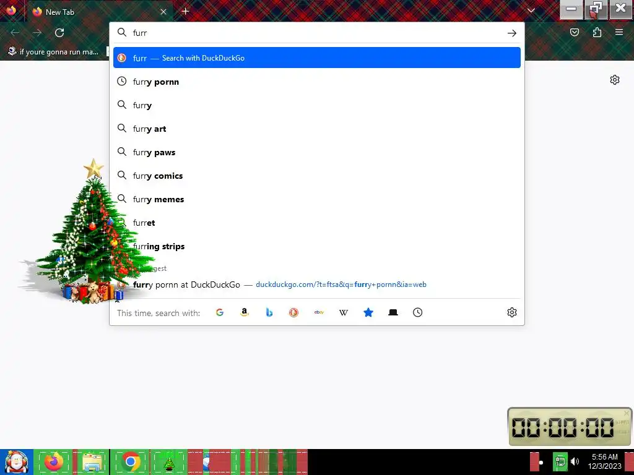Screen dimensions: 634x475
Task: Open the Pocket save icon
Action: point(574,32)
